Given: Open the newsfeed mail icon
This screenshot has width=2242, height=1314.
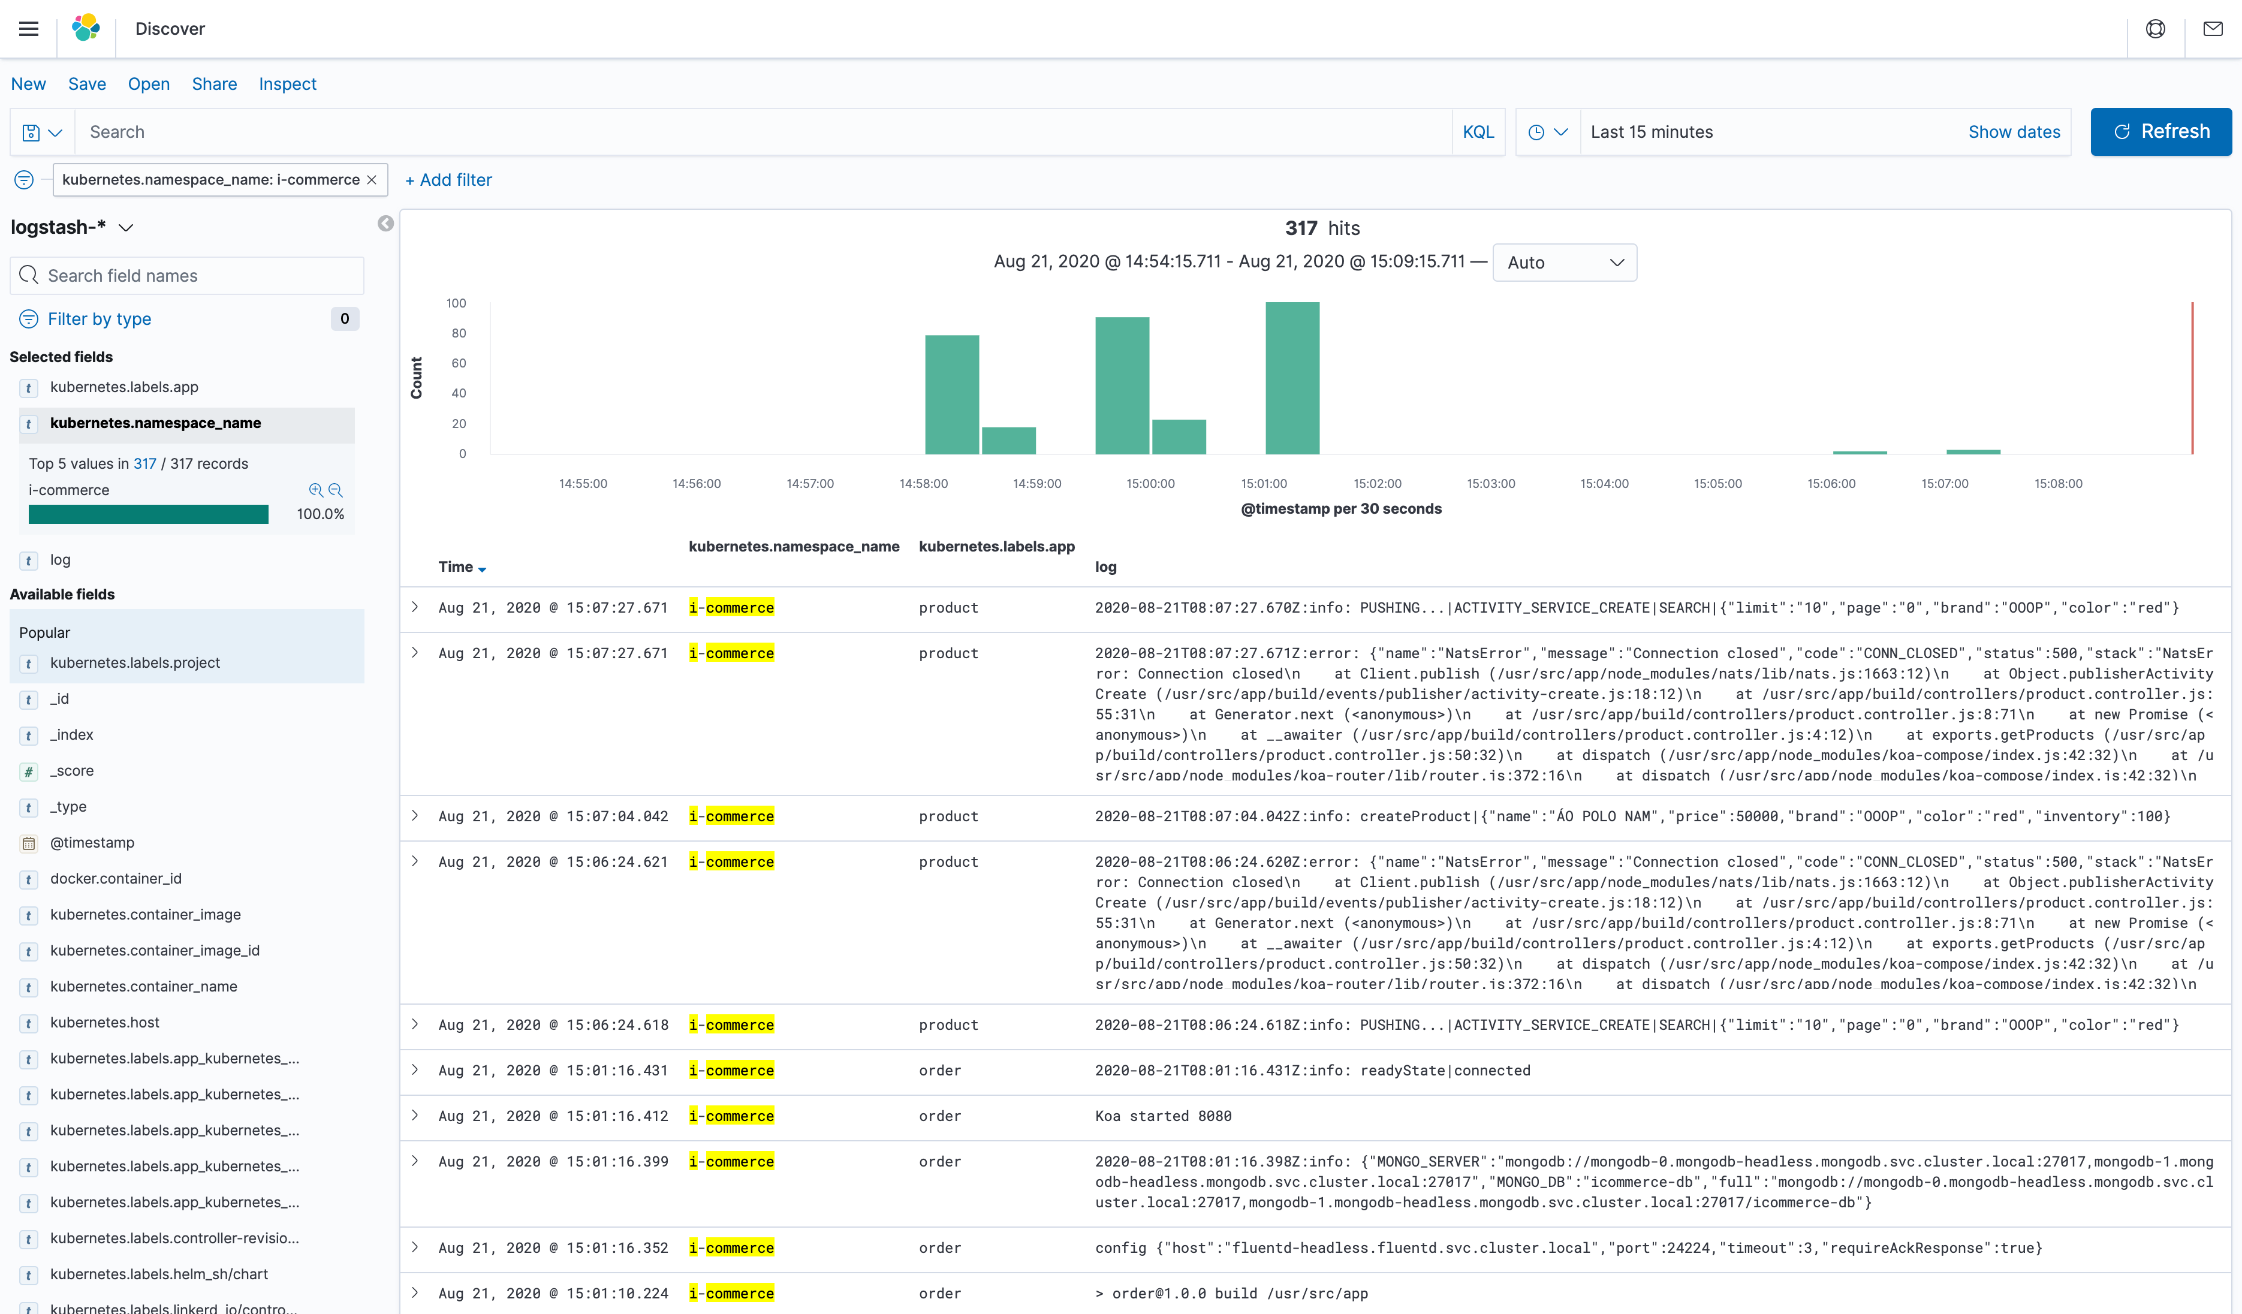Looking at the screenshot, I should coord(2213,28).
